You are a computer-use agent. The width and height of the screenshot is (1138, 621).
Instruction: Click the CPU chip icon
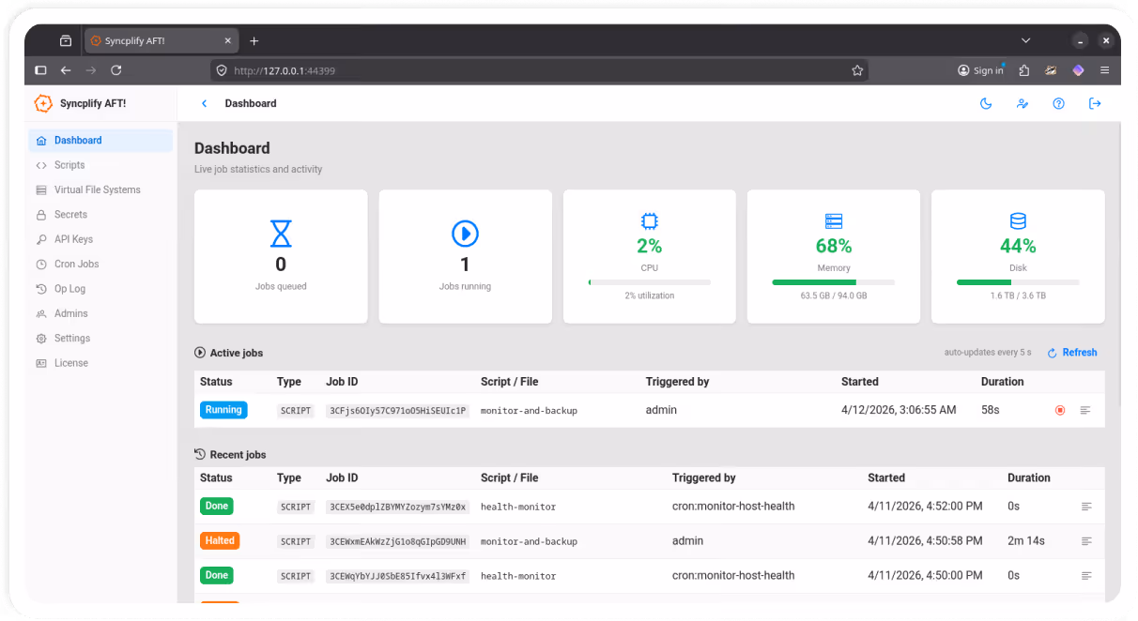point(649,221)
